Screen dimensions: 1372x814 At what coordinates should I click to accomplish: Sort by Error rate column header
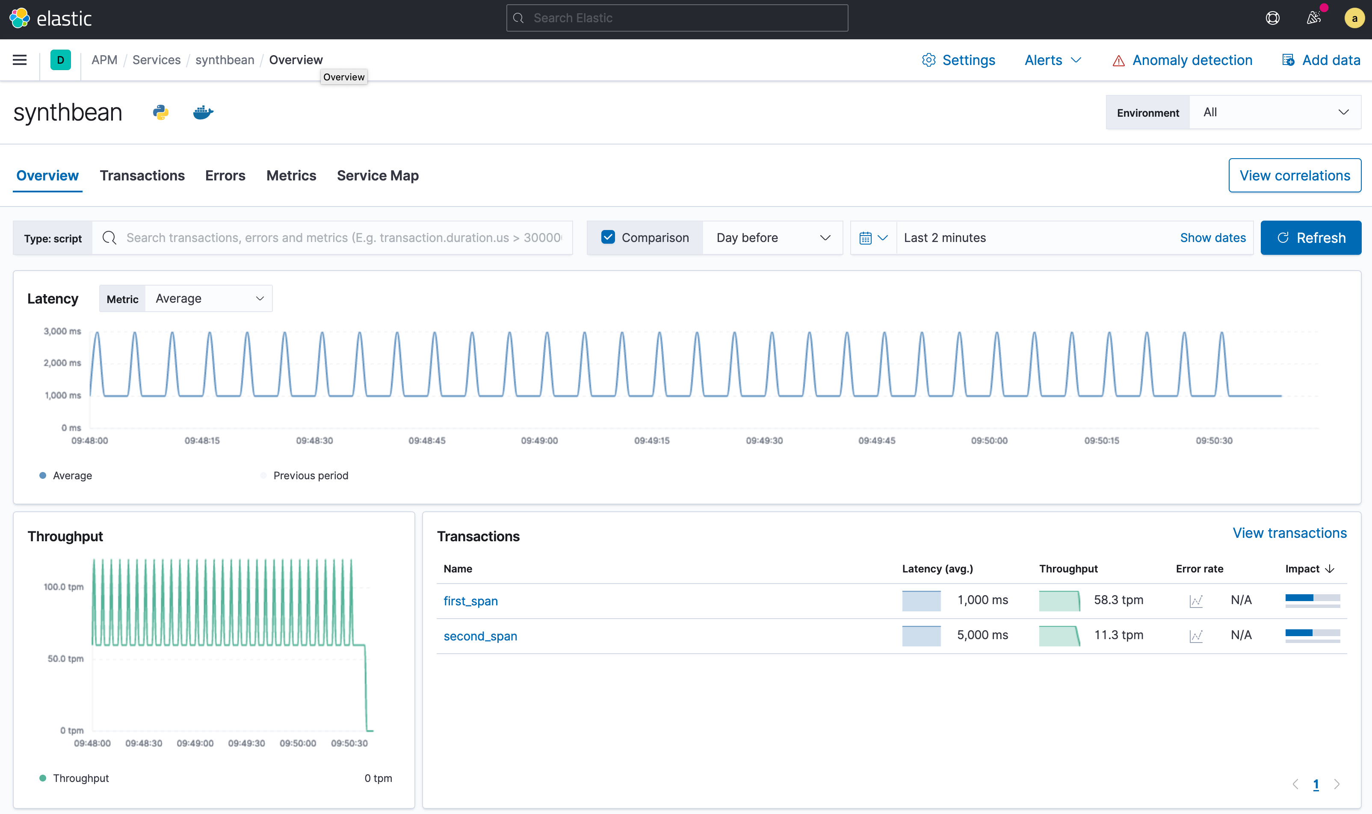coord(1199,569)
